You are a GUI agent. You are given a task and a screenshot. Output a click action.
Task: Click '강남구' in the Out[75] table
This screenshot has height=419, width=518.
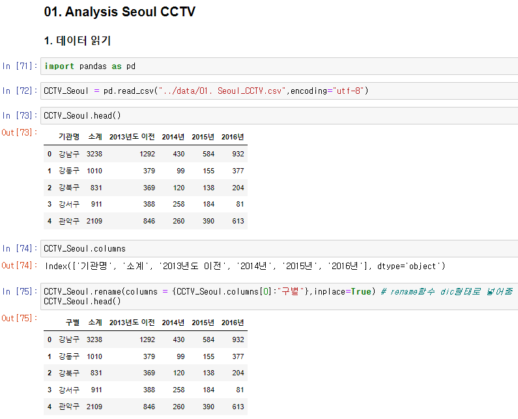coord(69,340)
